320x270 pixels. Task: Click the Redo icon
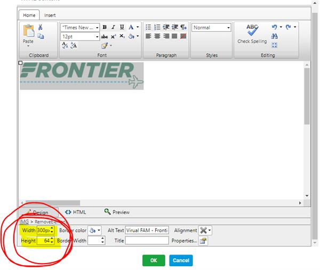(x=288, y=27)
